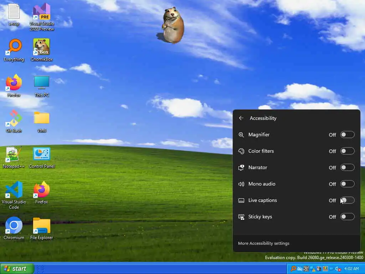
Task: Click the Sticky keys keyboard icon
Action: [241, 217]
